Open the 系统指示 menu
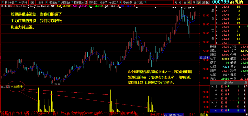 pyautogui.click(x=93, y=2)
